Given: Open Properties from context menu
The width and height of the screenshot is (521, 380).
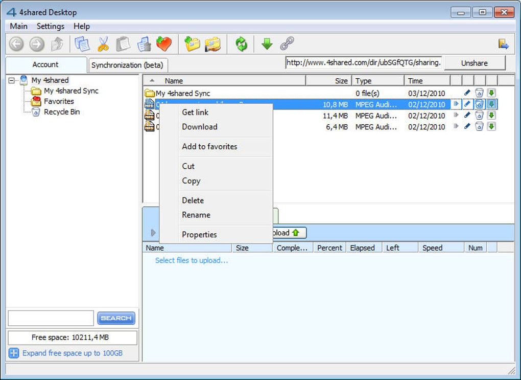Looking at the screenshot, I should click(x=216, y=235).
